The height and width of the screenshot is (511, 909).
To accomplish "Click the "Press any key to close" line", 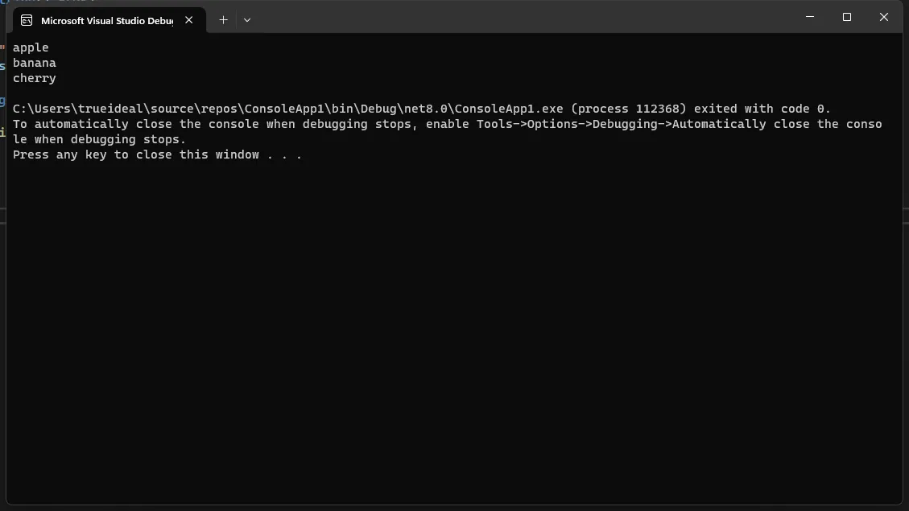I will pyautogui.click(x=157, y=155).
